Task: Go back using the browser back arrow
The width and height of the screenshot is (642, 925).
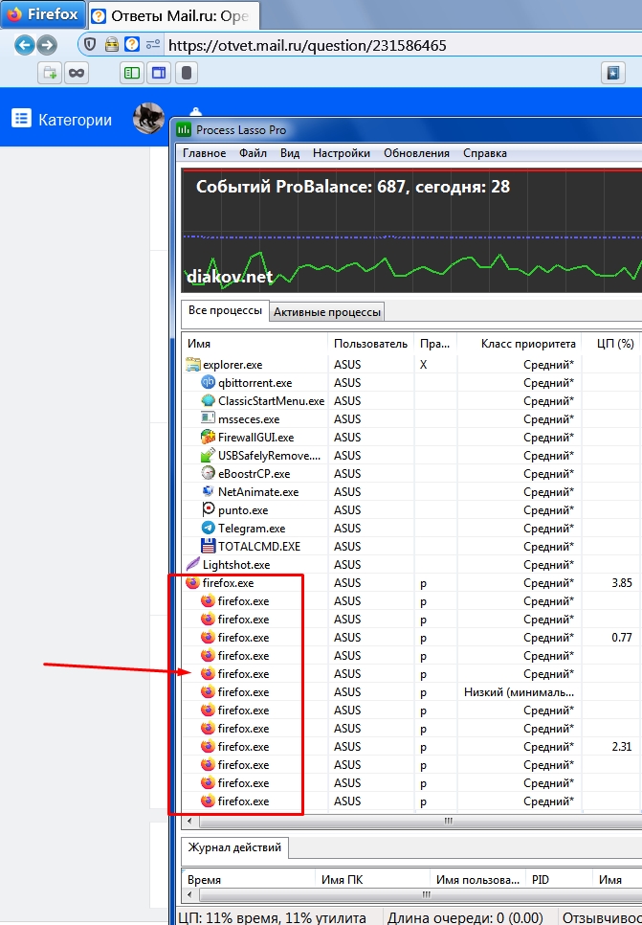Action: coord(25,45)
